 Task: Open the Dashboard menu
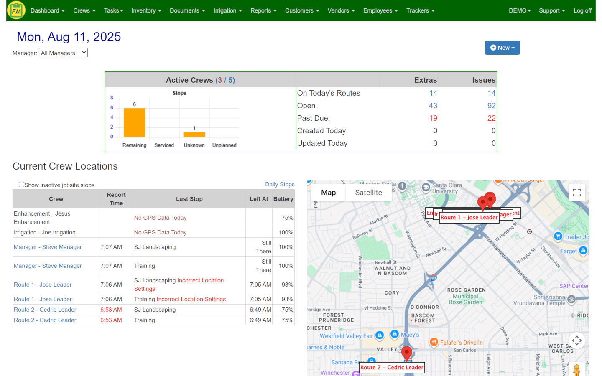(x=47, y=10)
